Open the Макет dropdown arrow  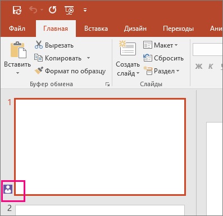176,45
